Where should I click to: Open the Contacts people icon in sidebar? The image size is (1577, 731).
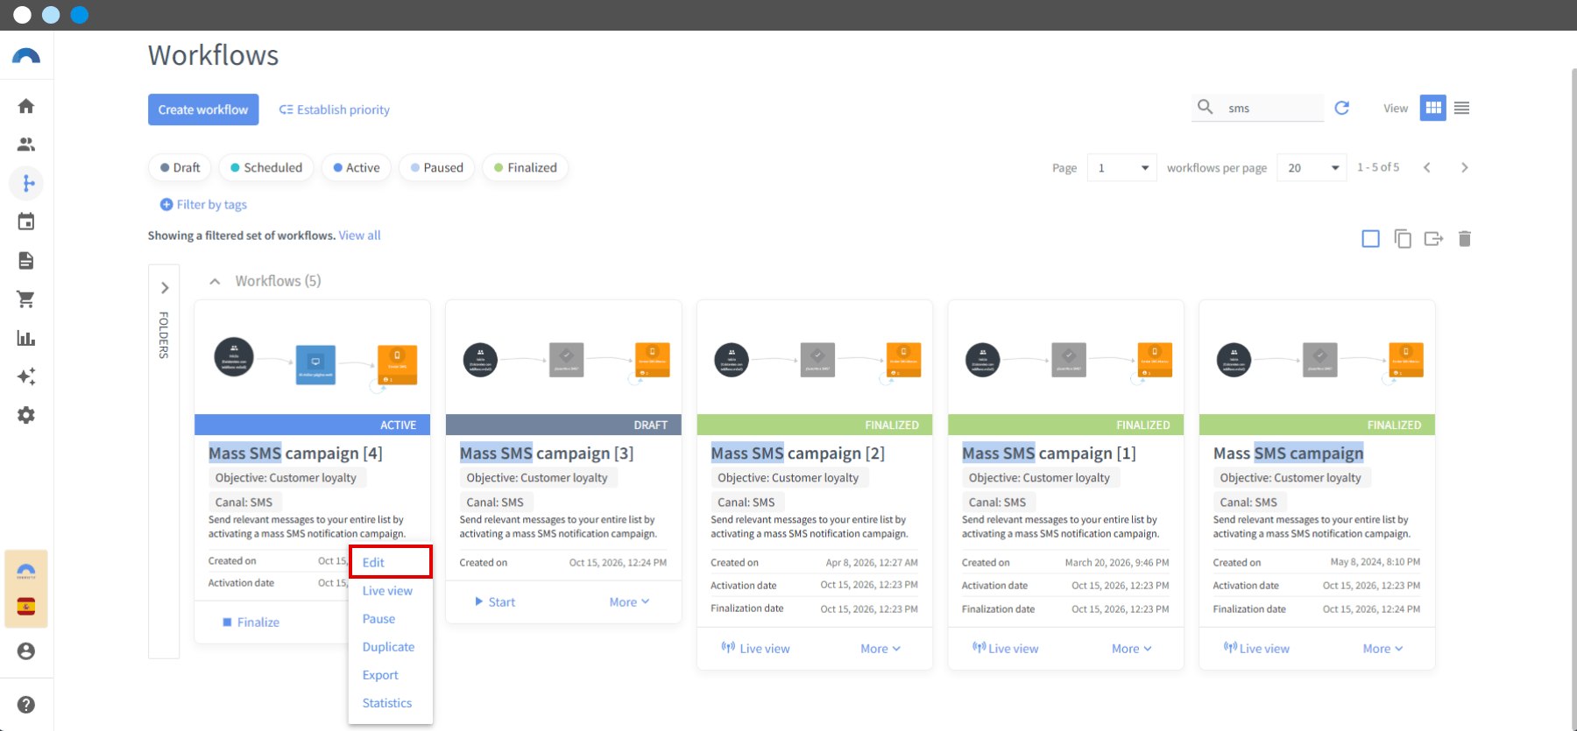[26, 144]
